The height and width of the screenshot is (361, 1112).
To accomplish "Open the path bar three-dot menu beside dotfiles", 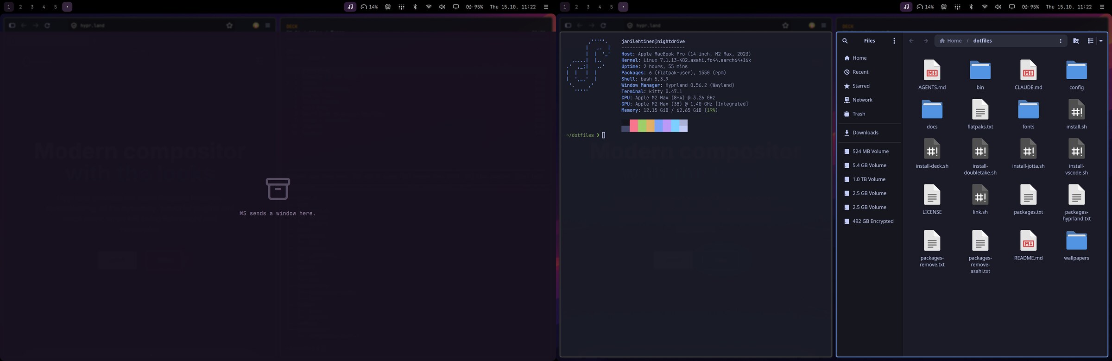I will (x=1060, y=41).
